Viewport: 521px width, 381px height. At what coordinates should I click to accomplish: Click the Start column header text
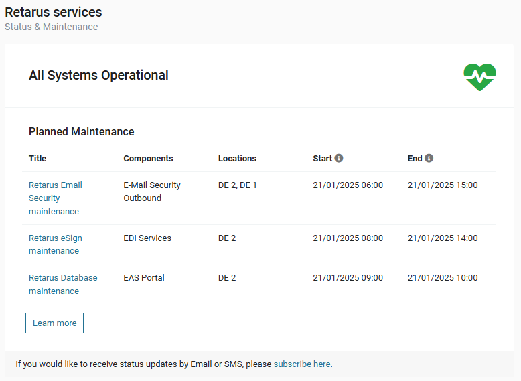322,159
